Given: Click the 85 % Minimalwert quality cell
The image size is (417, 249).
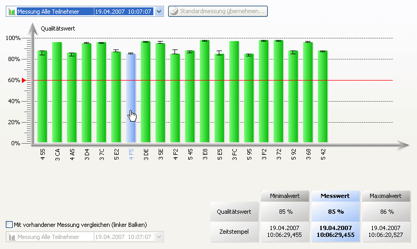Looking at the screenshot, I should point(285,212).
